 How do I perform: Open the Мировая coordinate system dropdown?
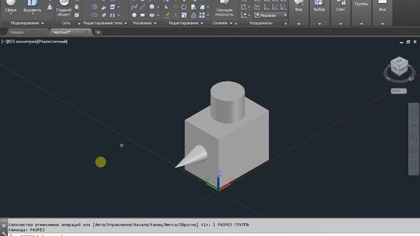click(x=271, y=15)
